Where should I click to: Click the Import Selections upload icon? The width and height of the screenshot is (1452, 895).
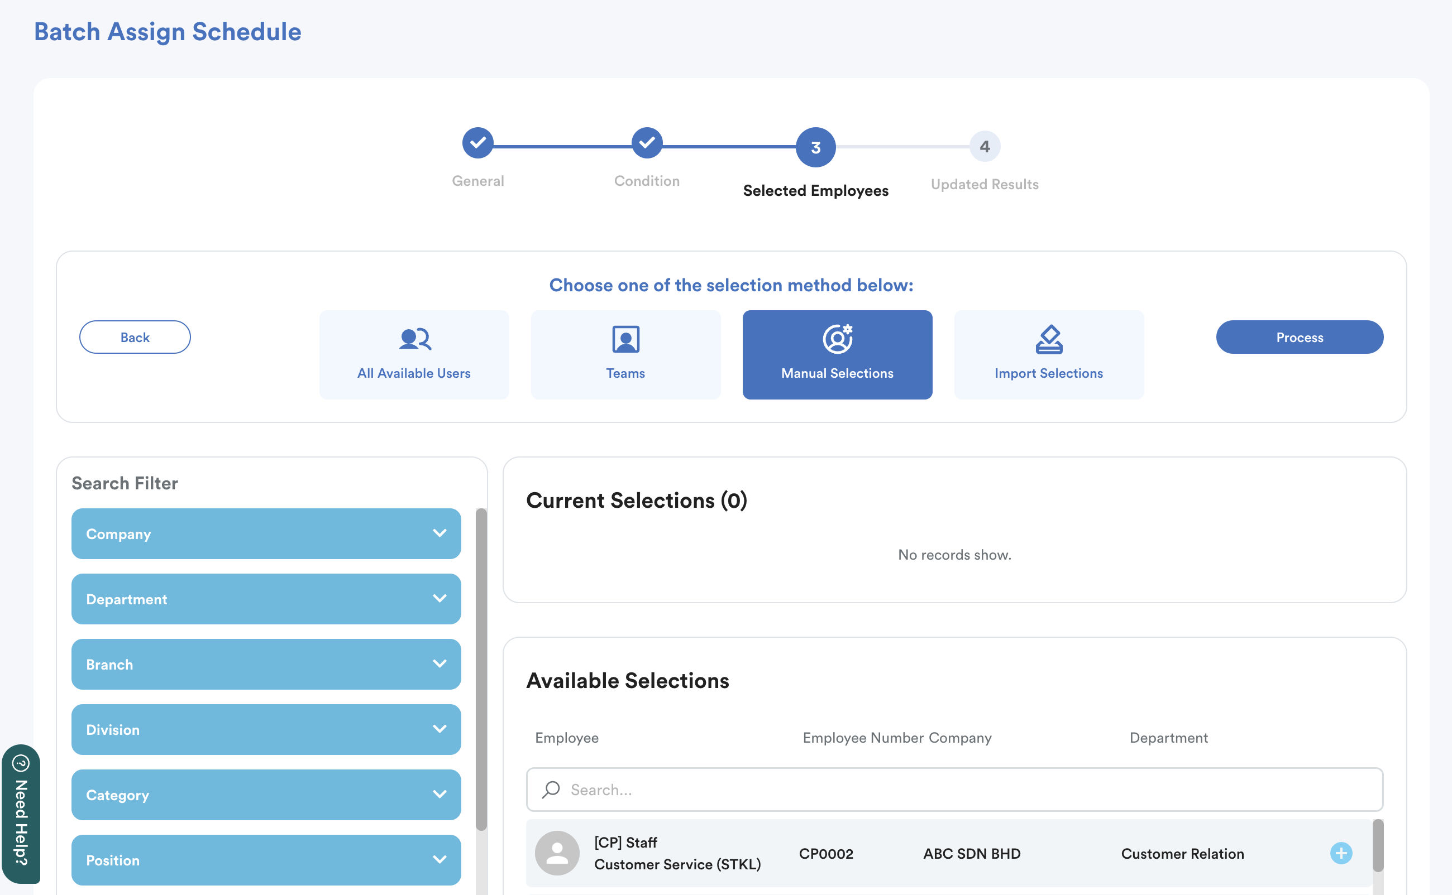point(1049,339)
